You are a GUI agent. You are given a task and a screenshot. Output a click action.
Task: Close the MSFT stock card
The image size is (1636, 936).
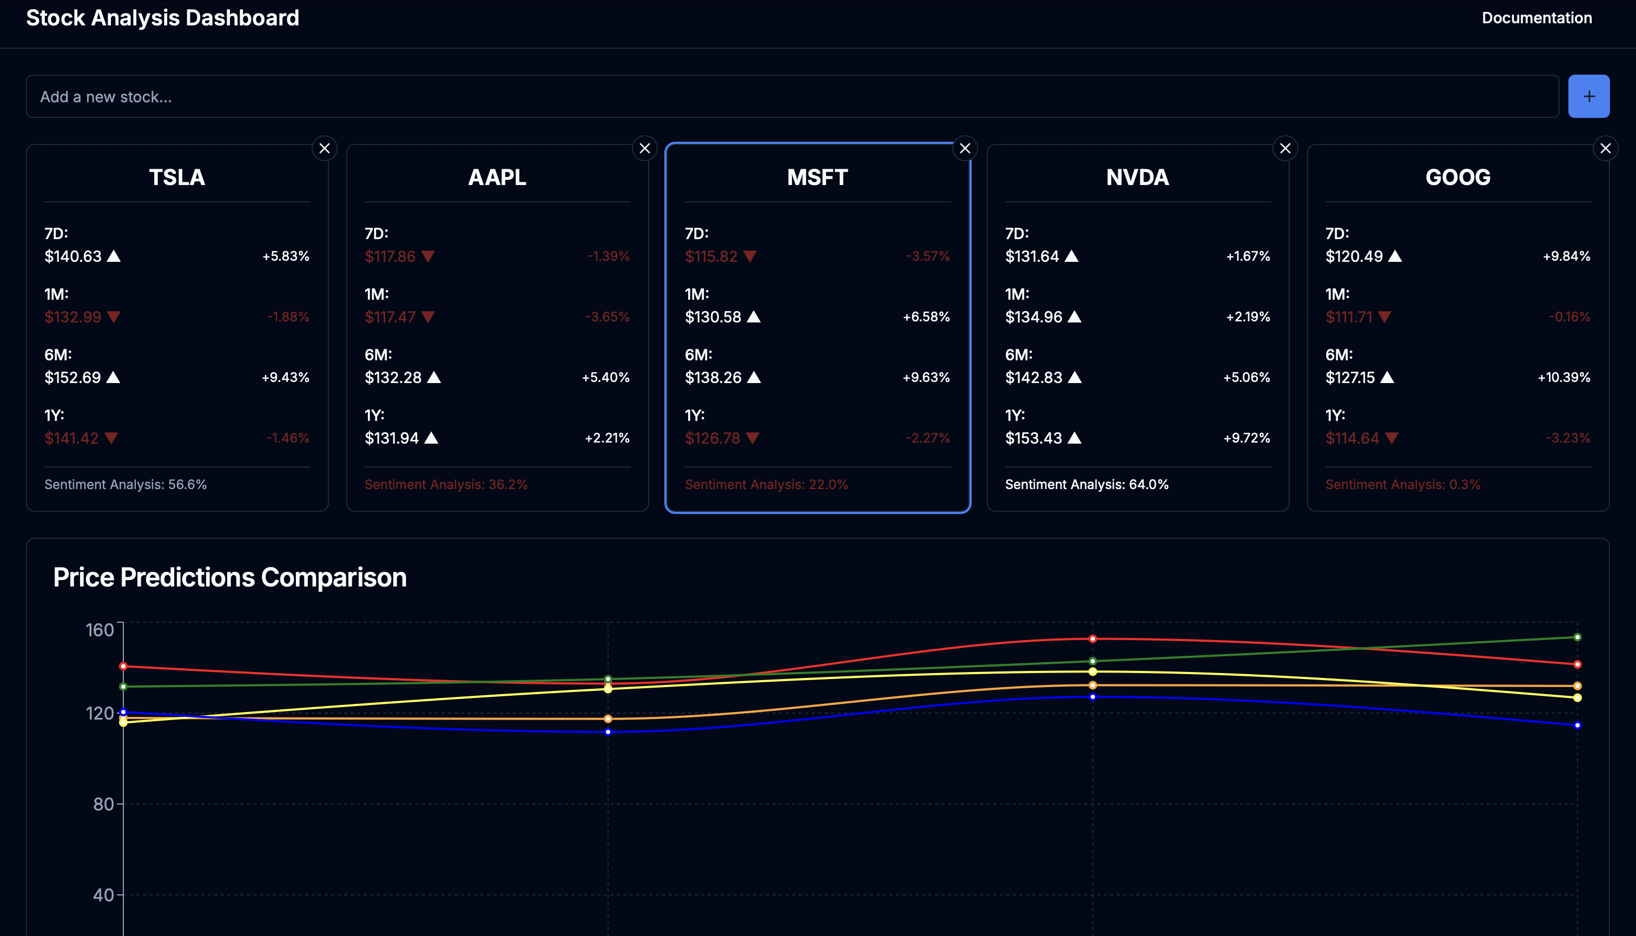(x=965, y=148)
